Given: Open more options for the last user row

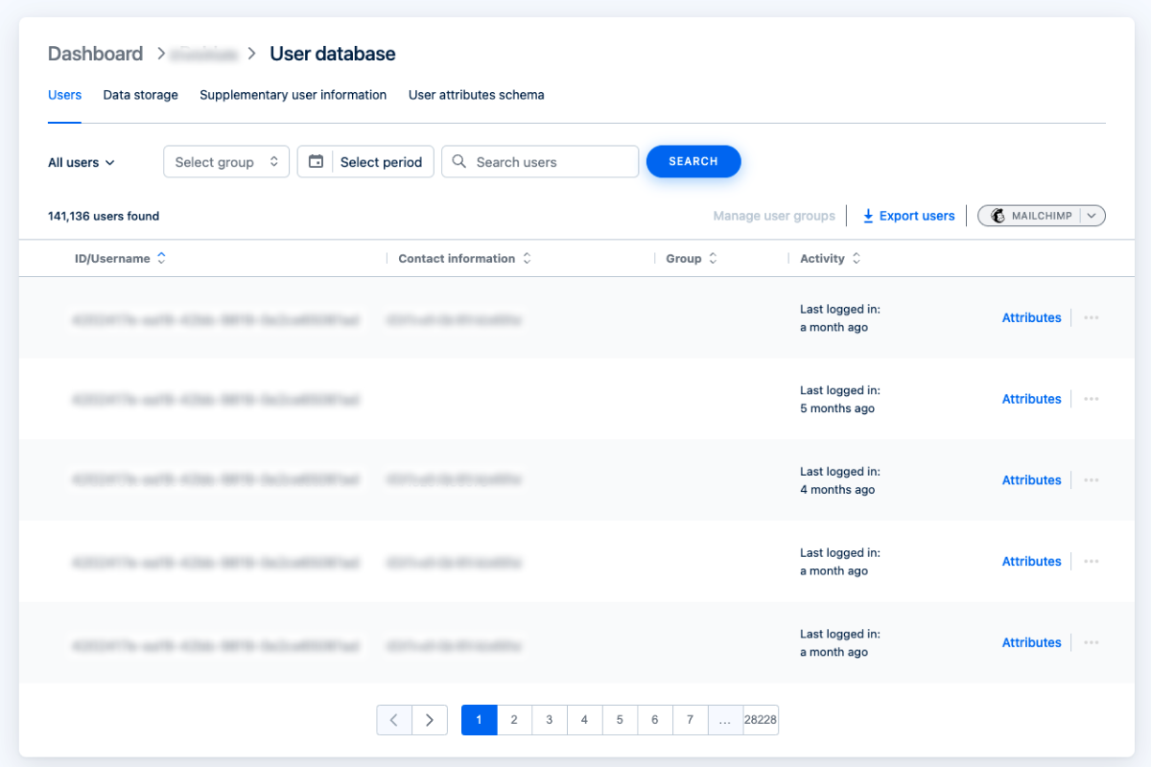Looking at the screenshot, I should [x=1091, y=643].
